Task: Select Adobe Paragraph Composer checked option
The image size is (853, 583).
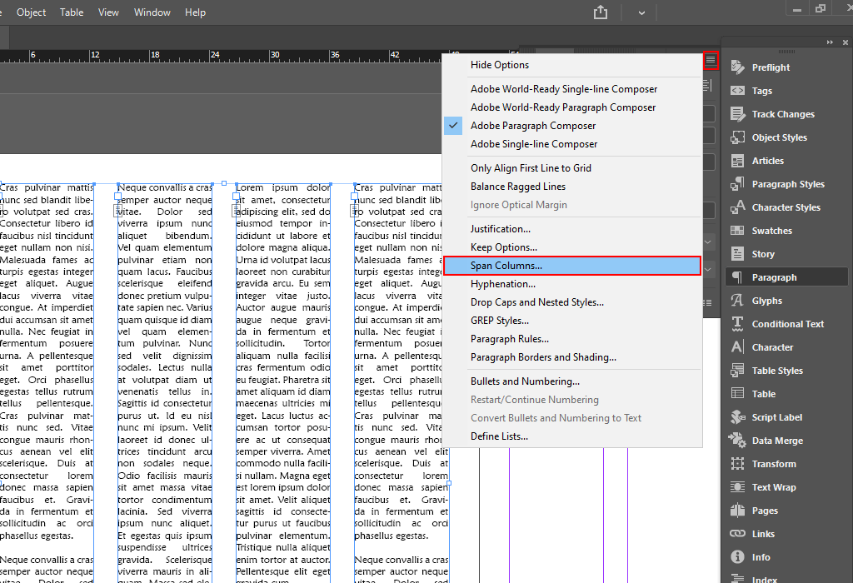Action: [533, 126]
